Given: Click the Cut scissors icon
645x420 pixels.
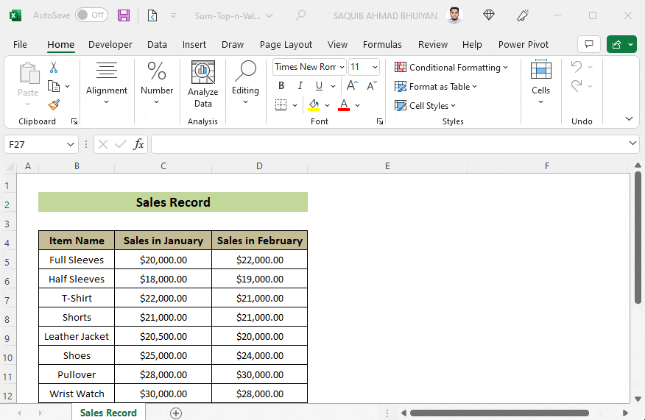Looking at the screenshot, I should pyautogui.click(x=54, y=67).
